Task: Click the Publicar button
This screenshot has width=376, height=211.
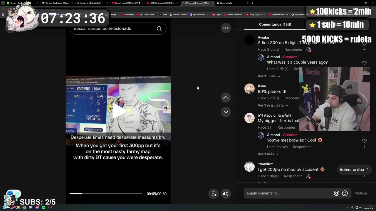Action: [360, 193]
